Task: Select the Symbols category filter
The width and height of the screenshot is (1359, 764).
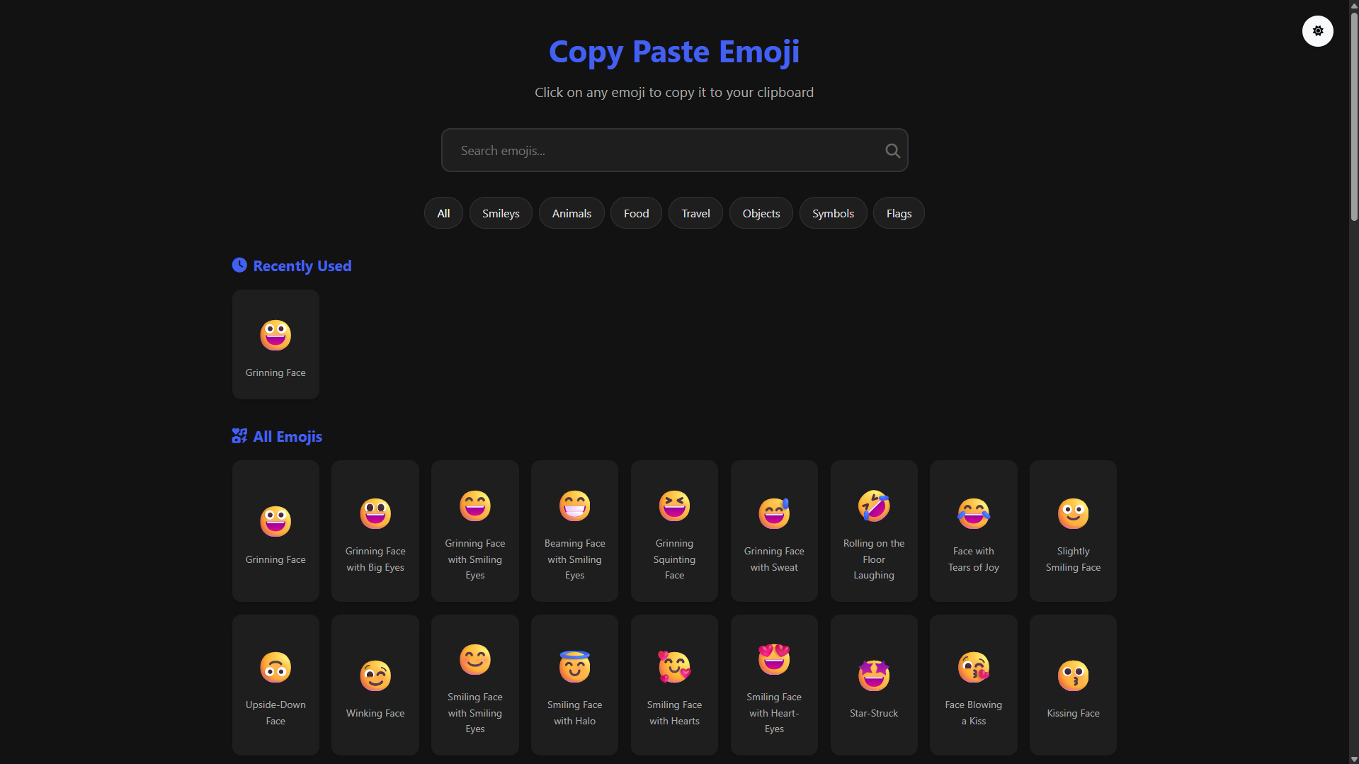Action: click(x=833, y=213)
